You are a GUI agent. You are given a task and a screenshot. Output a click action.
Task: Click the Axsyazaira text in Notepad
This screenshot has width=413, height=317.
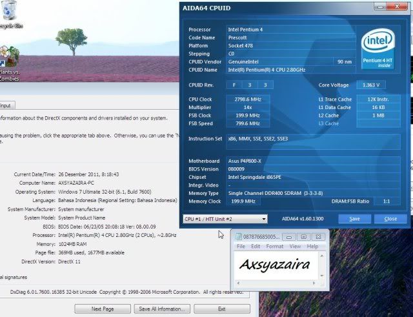tap(275, 265)
